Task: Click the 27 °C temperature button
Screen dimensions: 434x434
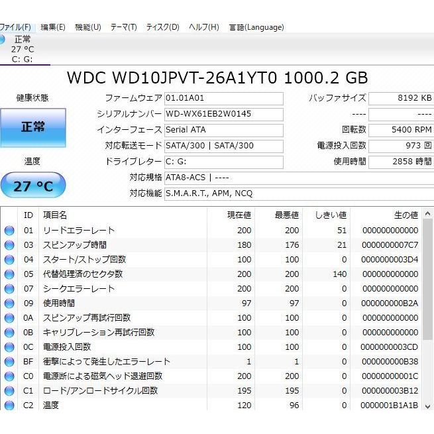Action: point(33,186)
